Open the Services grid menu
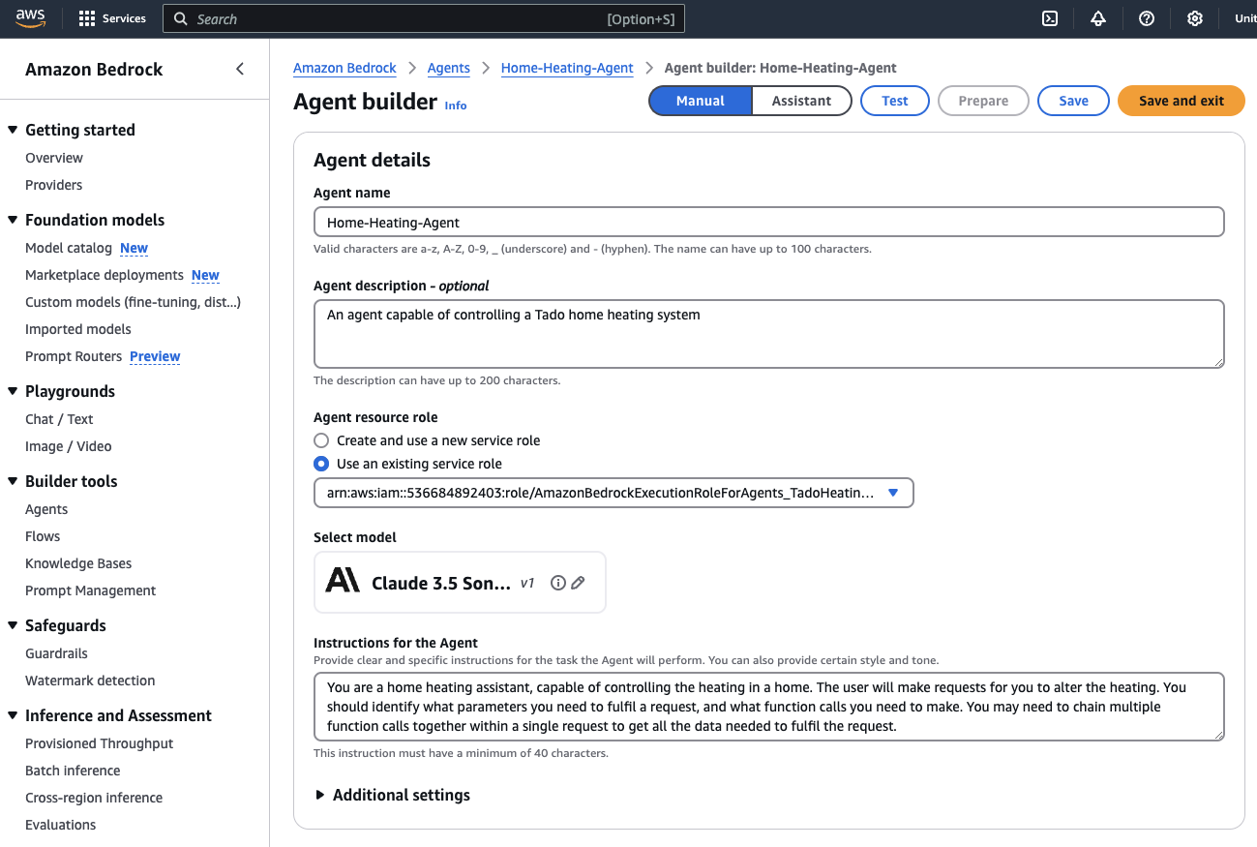Screen dimensions: 1257x847 (x=112, y=18)
